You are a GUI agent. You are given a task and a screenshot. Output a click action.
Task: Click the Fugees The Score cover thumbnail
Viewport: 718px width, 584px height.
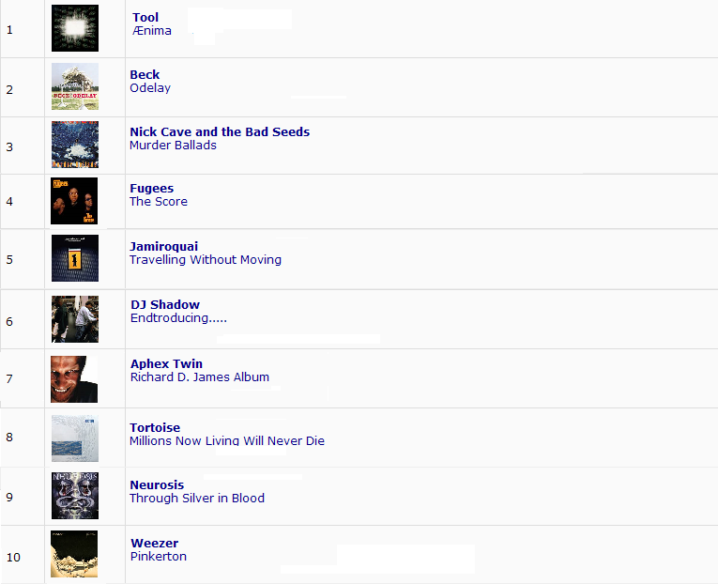coord(74,201)
